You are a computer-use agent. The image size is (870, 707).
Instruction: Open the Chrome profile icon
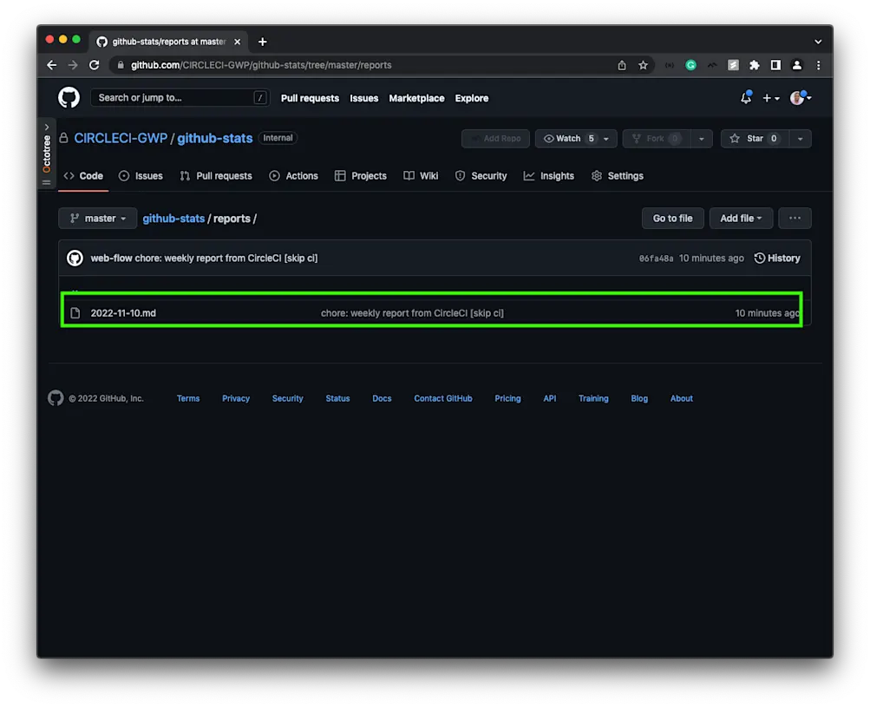(797, 65)
